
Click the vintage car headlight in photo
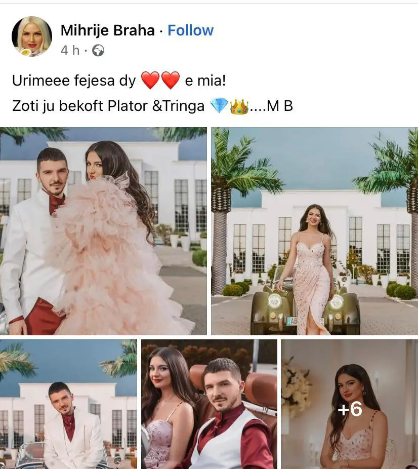(x=275, y=301)
